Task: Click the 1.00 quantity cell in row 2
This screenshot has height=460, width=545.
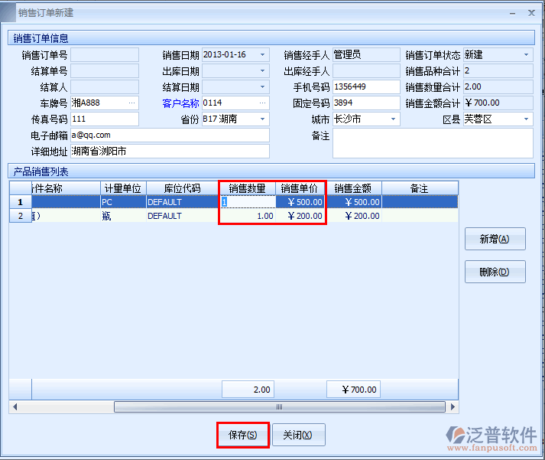Action: click(x=248, y=216)
